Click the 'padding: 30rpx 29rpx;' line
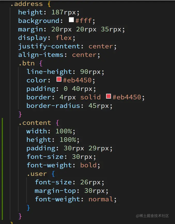The height and width of the screenshot is (224, 175). (x=70, y=148)
